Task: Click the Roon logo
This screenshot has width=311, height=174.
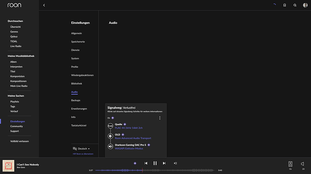Action: [x=14, y=5]
